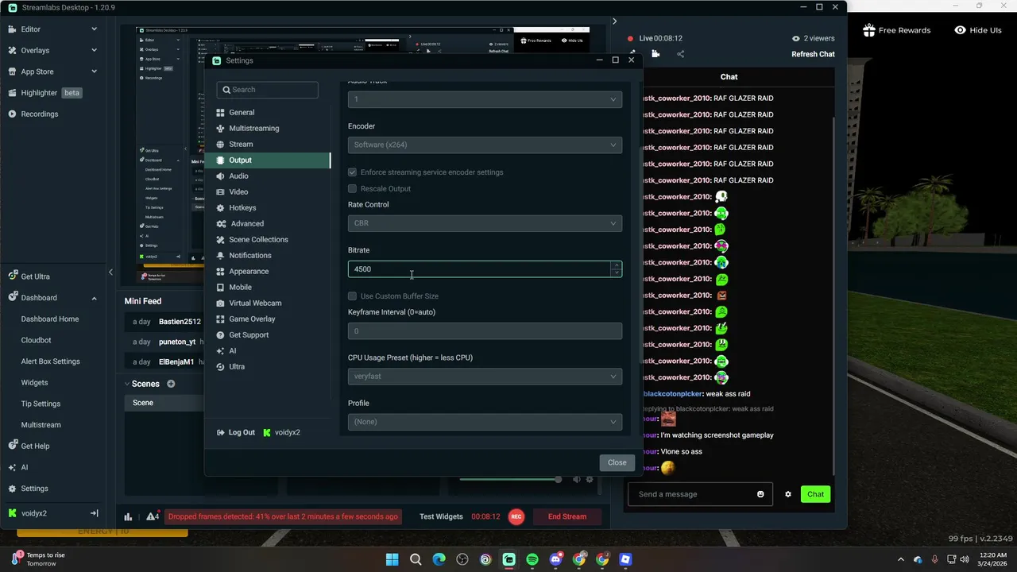Click the Notifications bell icon
Image resolution: width=1017 pixels, height=572 pixels.
click(221, 255)
